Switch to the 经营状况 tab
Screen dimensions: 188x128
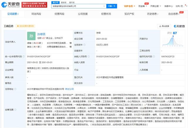[106, 14]
